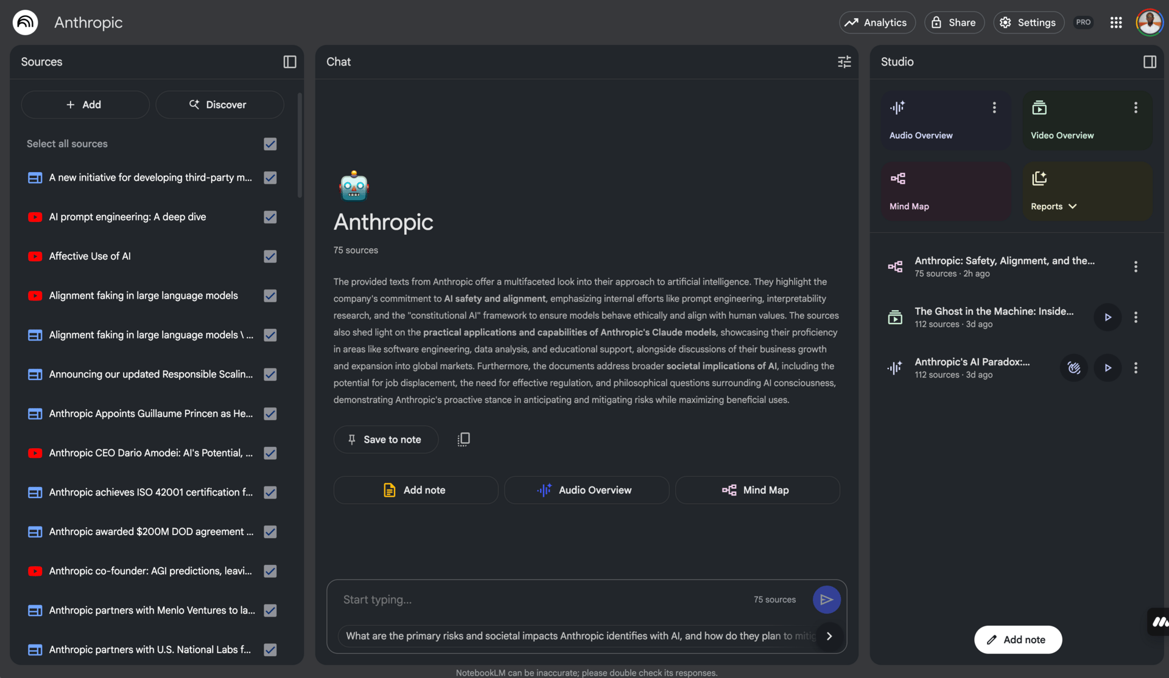The width and height of the screenshot is (1169, 678).
Task: Collapse the Studio panel
Action: 1150,62
